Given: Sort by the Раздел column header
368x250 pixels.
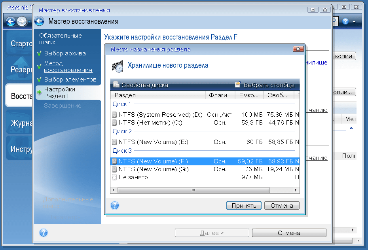Looking at the screenshot, I should pyautogui.click(x=158, y=95).
